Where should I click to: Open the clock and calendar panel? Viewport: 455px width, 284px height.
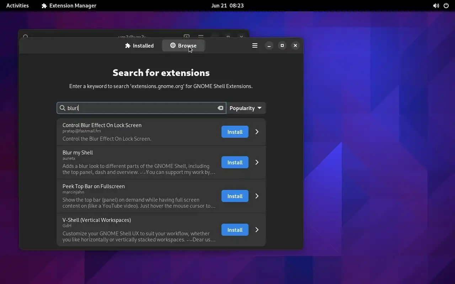(227, 6)
